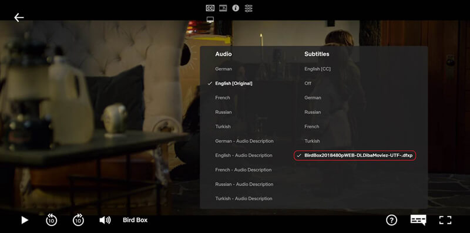Image resolution: width=470 pixels, height=233 pixels.
Task: Skip forward 10 seconds
Action: (x=78, y=220)
